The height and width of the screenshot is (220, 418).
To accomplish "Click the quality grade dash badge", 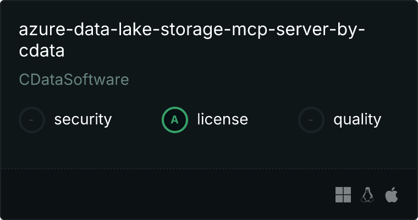I will coord(311,119).
